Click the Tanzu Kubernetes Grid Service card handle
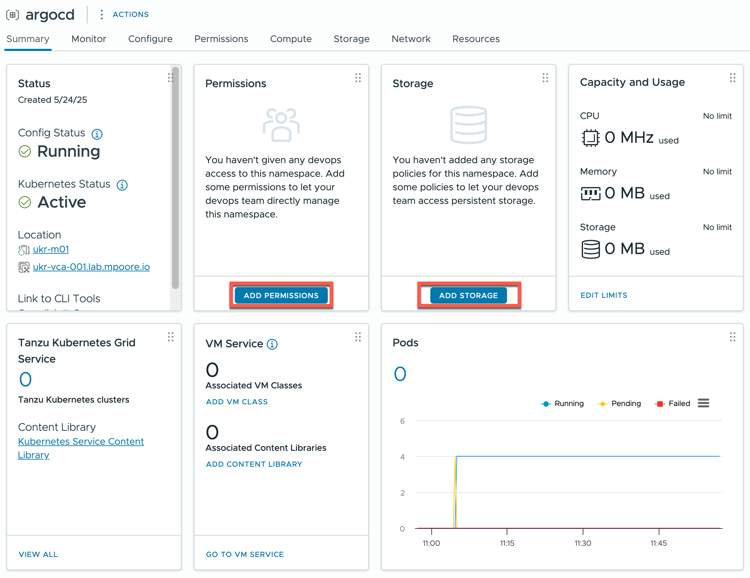Screen dimensions: 750x578 171,337
